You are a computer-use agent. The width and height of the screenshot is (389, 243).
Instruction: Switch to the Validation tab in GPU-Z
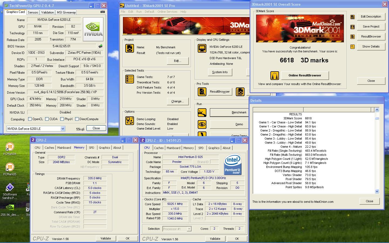click(48, 12)
